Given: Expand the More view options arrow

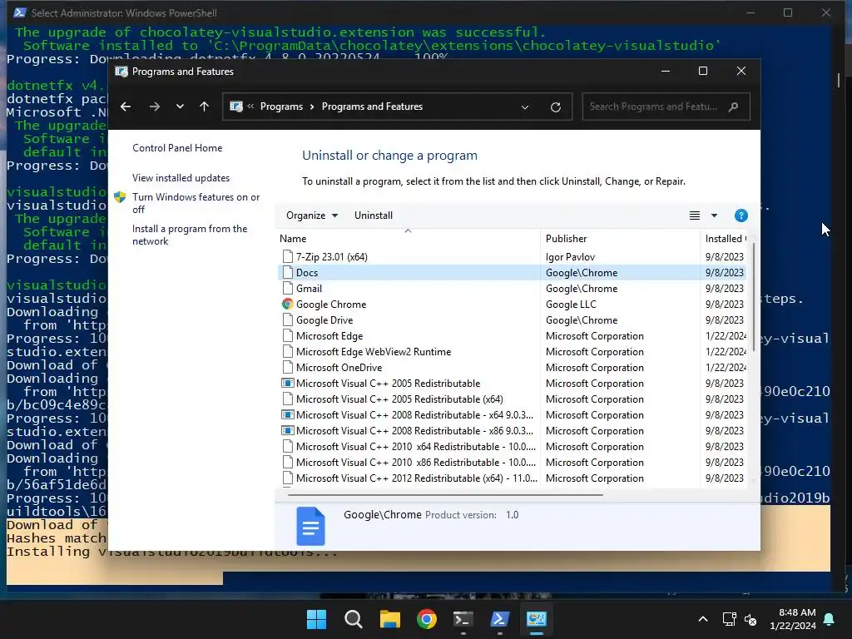Looking at the screenshot, I should click(x=714, y=215).
